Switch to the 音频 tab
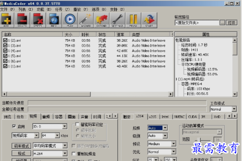Image resolution: width=242 pixels, height=161 pixels. [x=46, y=117]
